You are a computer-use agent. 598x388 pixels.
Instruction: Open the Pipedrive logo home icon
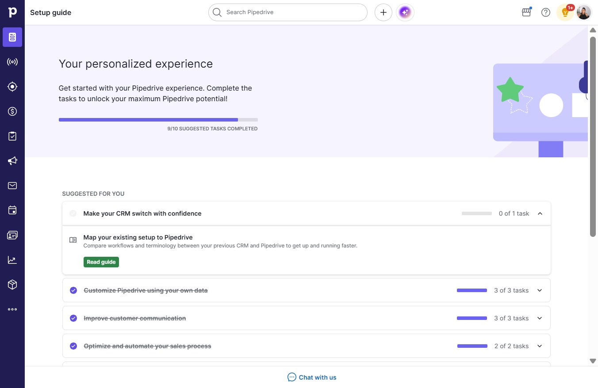[x=12, y=12]
